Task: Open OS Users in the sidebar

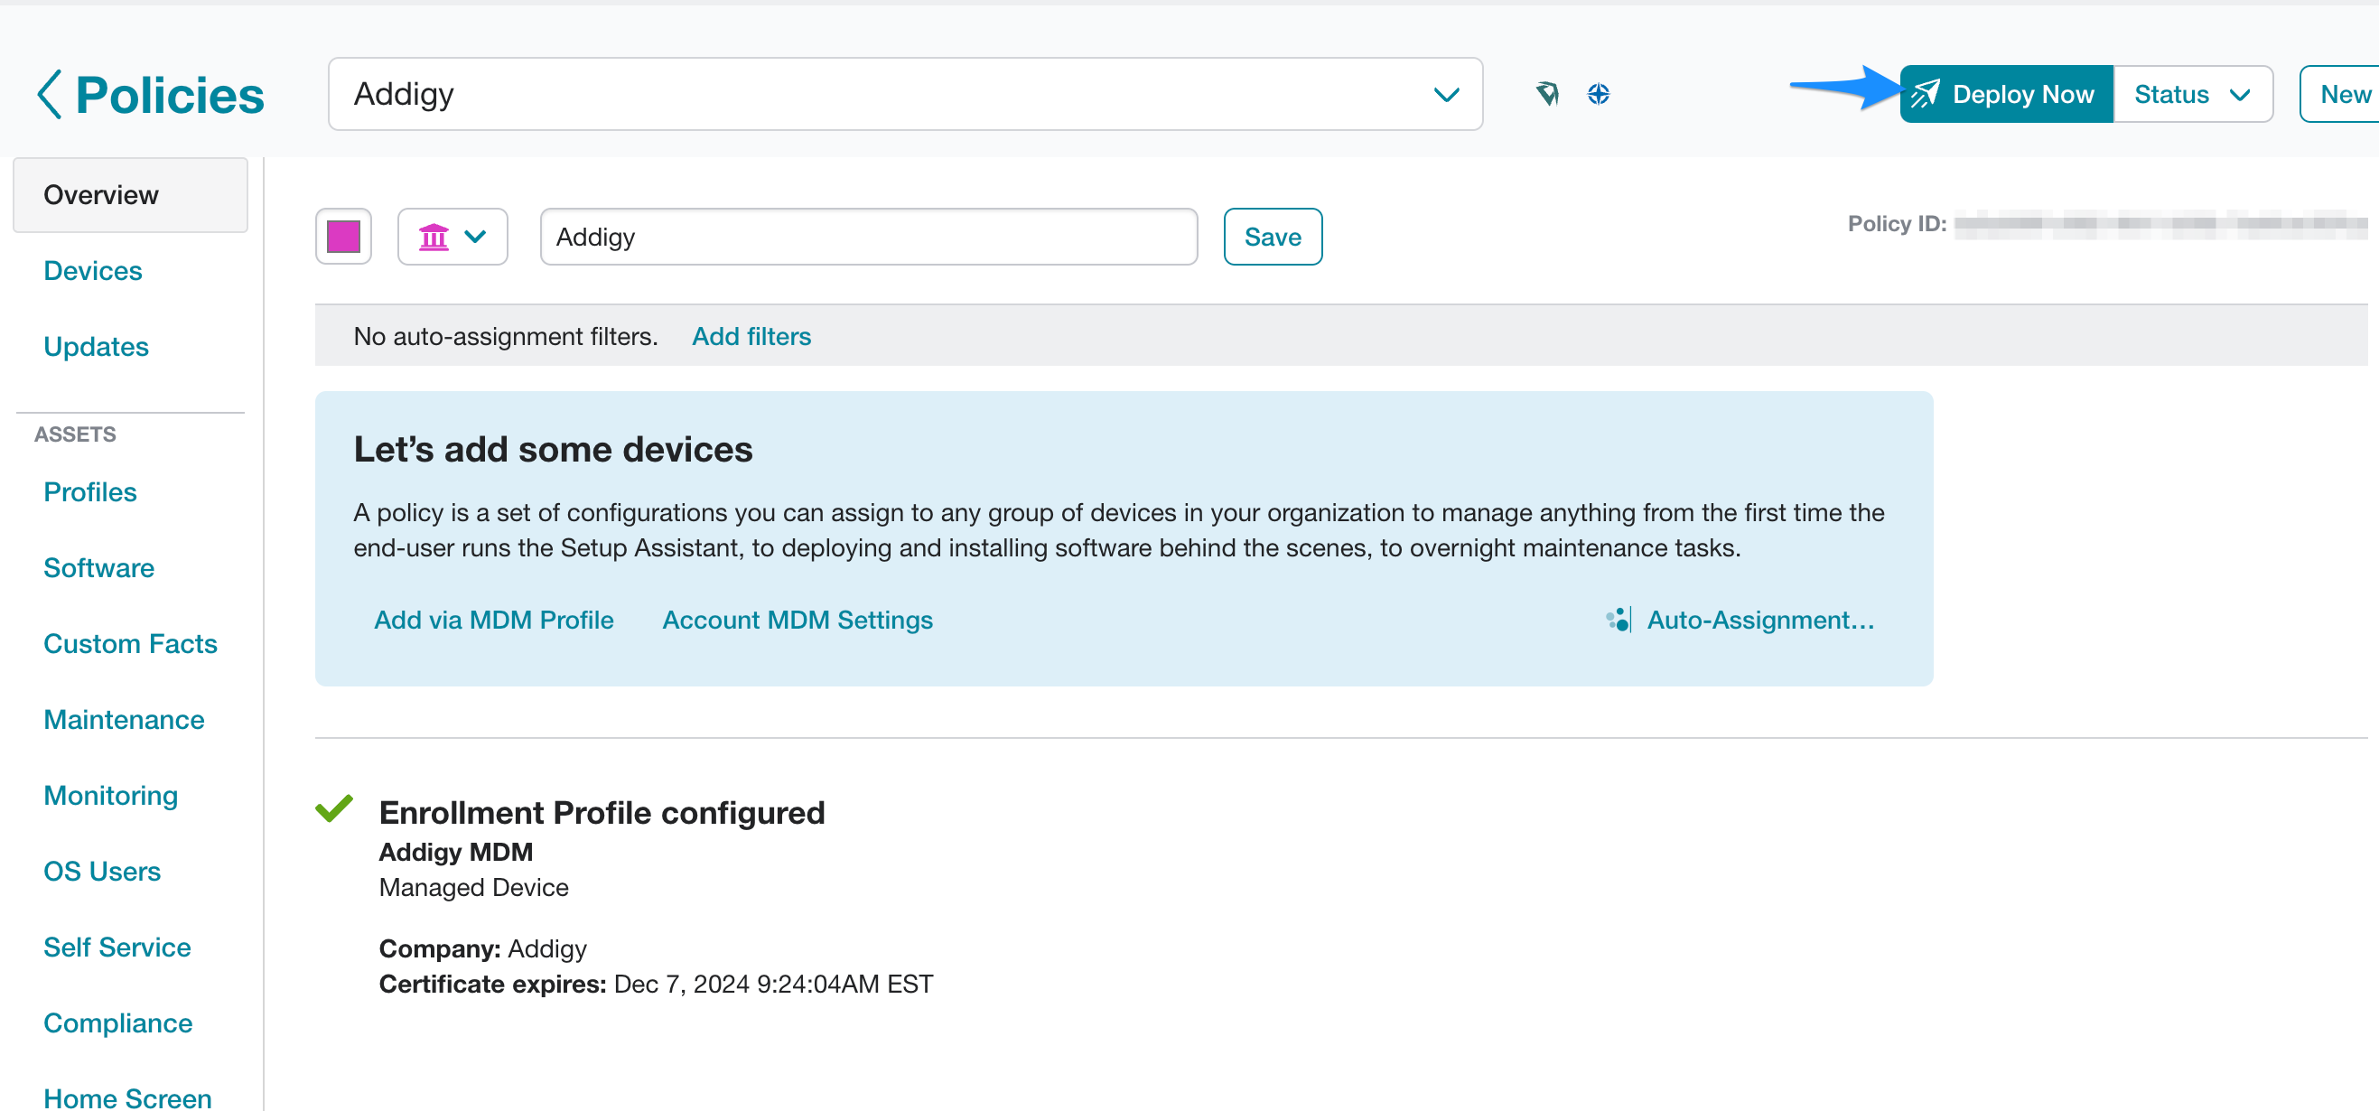Action: pos(101,871)
